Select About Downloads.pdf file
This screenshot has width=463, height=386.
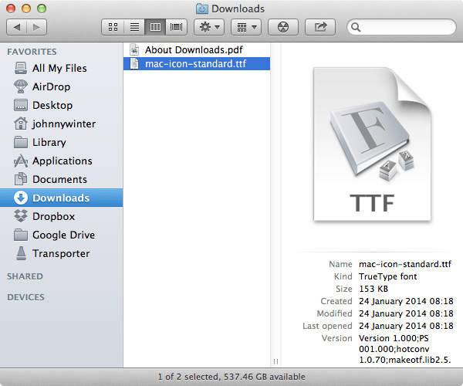pyautogui.click(x=197, y=50)
